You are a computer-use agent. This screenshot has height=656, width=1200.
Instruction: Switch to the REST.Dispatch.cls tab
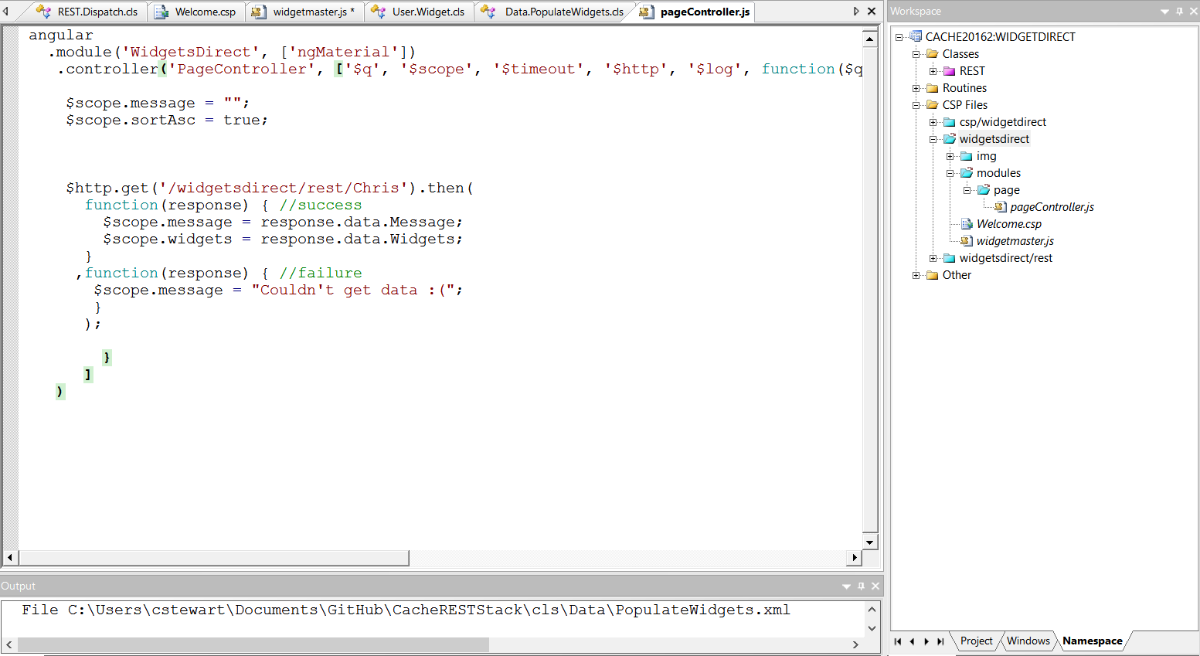pyautogui.click(x=97, y=12)
